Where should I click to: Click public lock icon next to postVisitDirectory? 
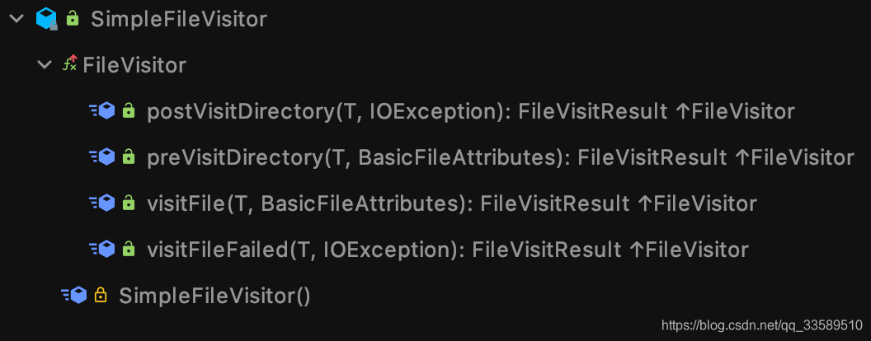click(x=129, y=110)
